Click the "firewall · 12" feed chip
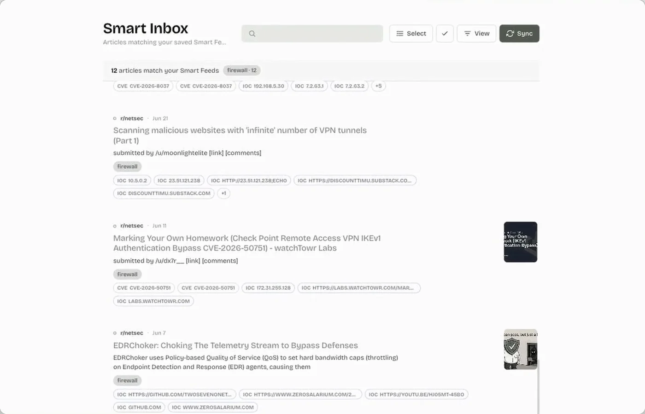 coord(242,70)
